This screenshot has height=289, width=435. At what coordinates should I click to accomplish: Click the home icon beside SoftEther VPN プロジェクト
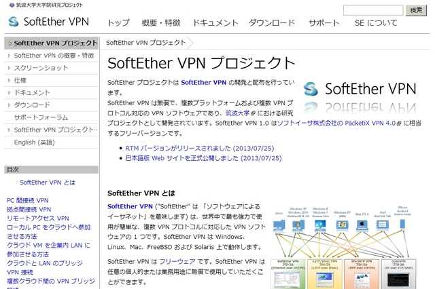[10, 43]
